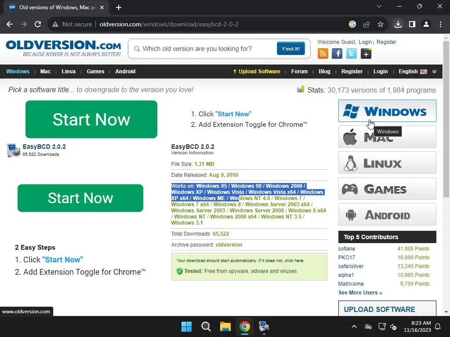Open the Linux platform banner

(387, 162)
